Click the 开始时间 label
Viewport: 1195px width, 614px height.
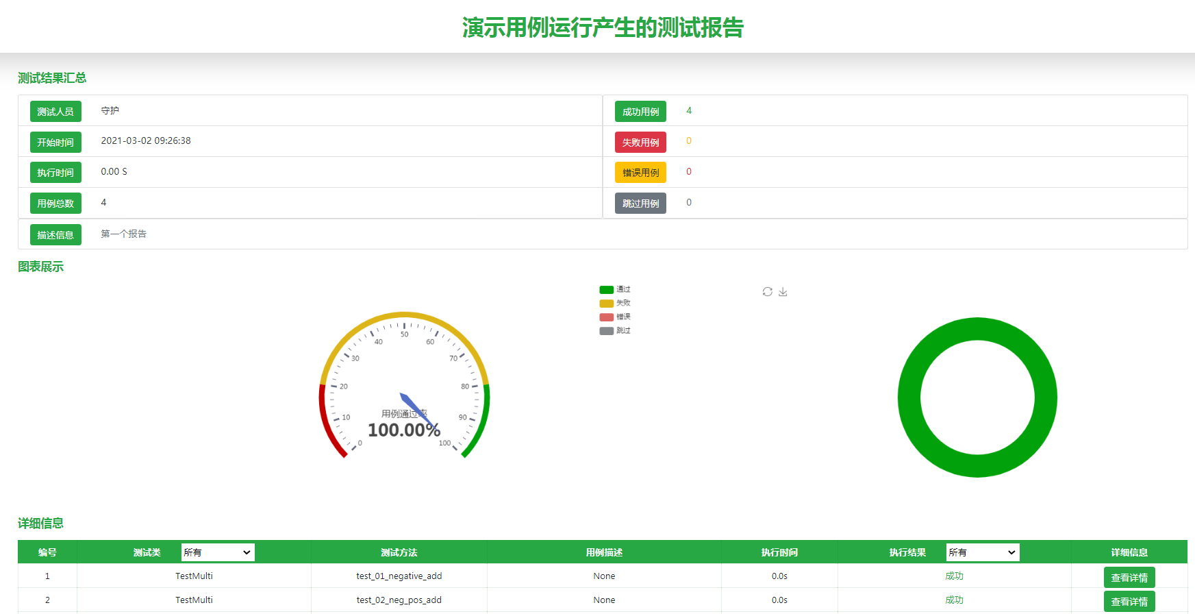pos(55,142)
